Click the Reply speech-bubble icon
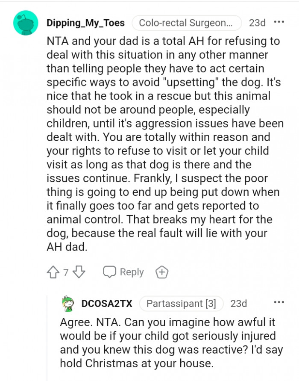The image size is (299, 381). [x=110, y=272]
